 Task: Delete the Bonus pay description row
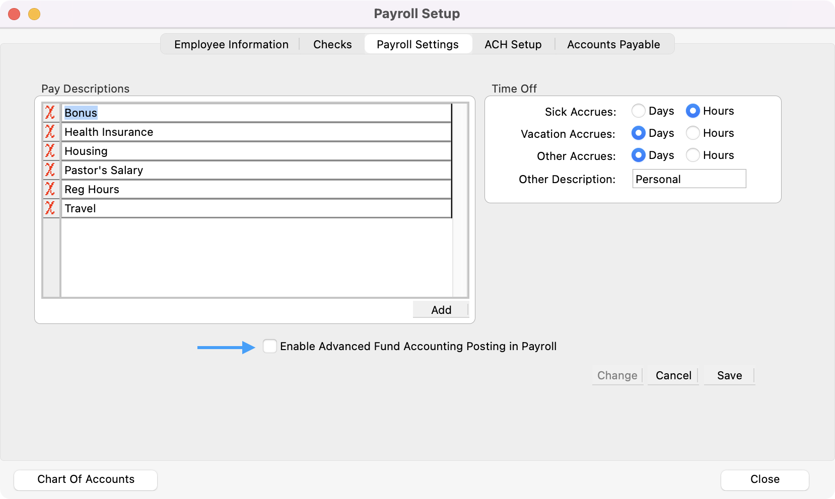(x=50, y=113)
